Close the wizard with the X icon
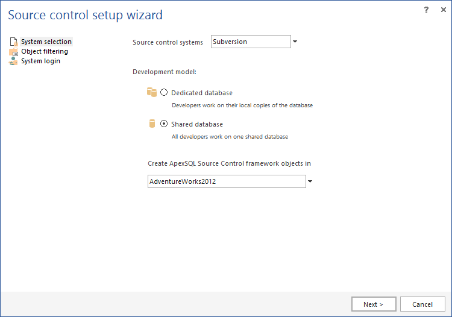The image size is (452, 317). point(442,10)
